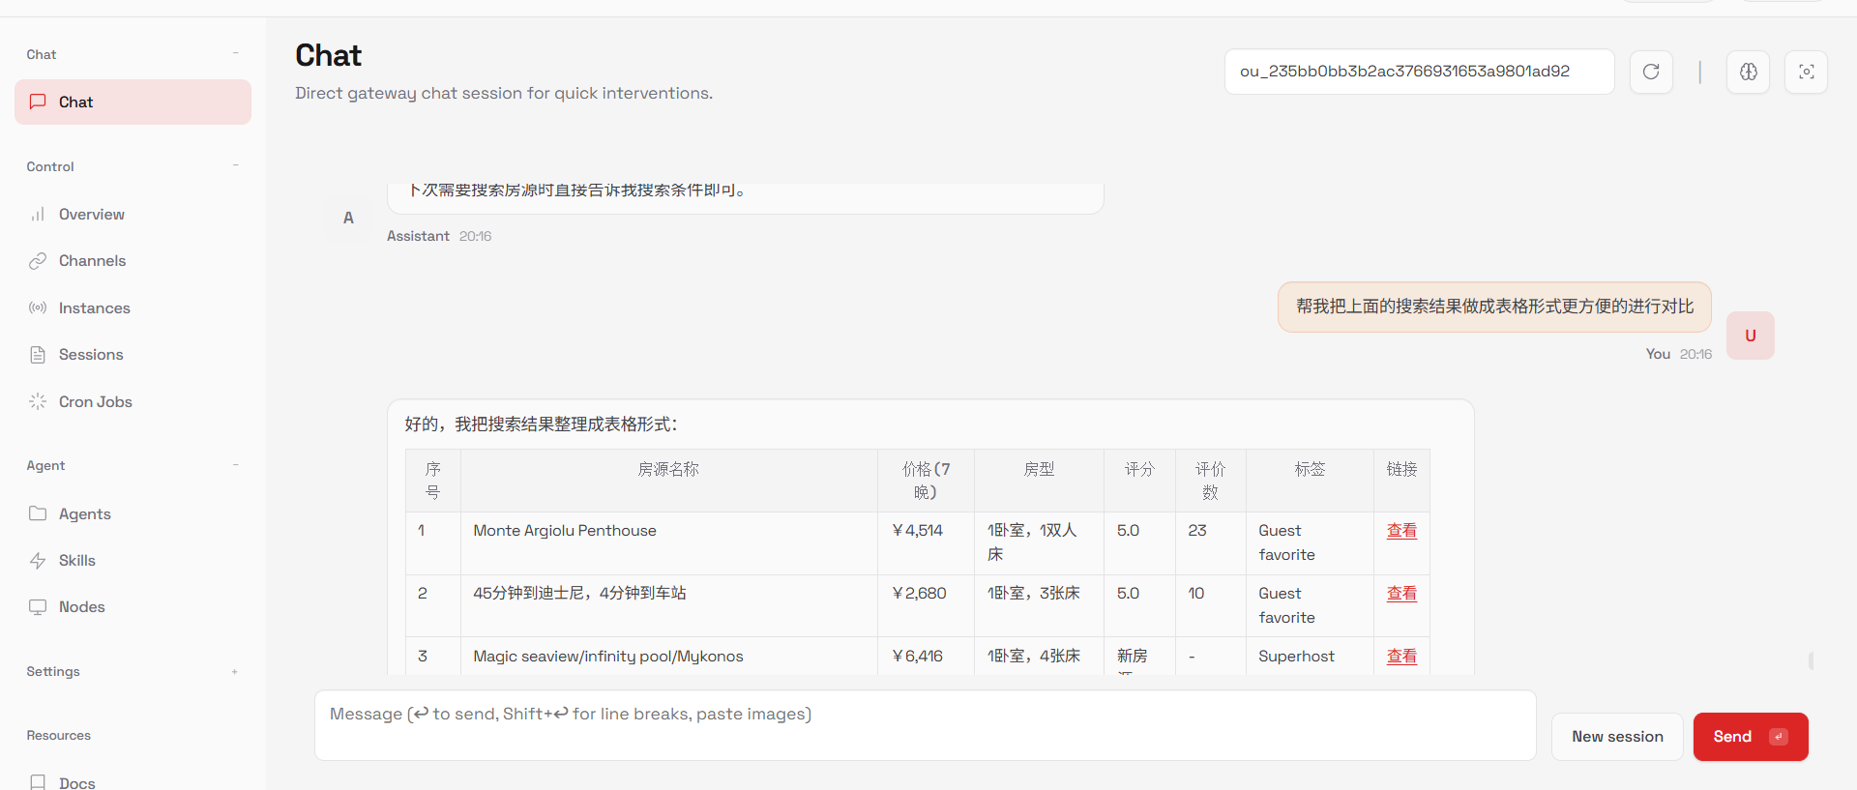
Task: Collapse the Control sidebar section
Action: (x=235, y=166)
